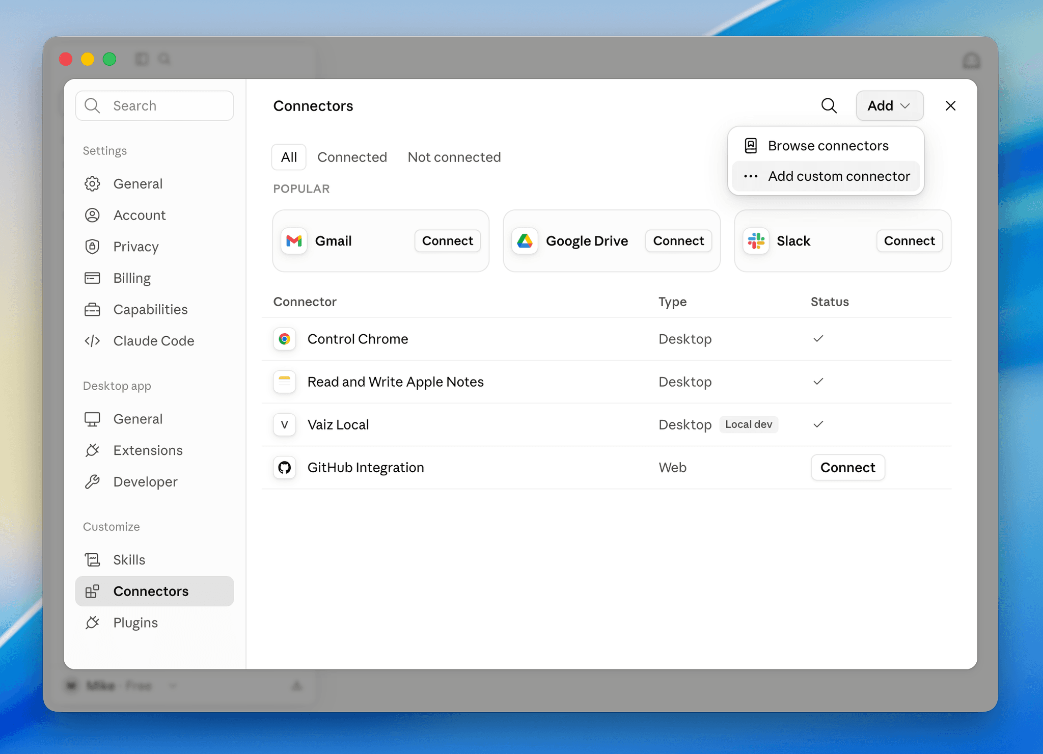Choose Add custom connector from the menu
Viewport: 1043px width, 754px height.
(826, 176)
